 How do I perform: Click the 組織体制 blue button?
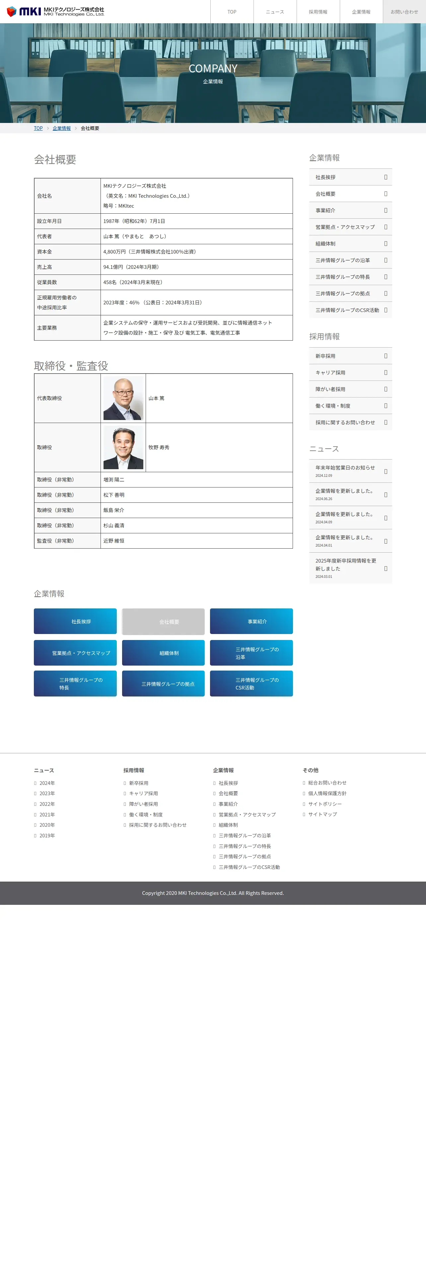[x=163, y=652]
